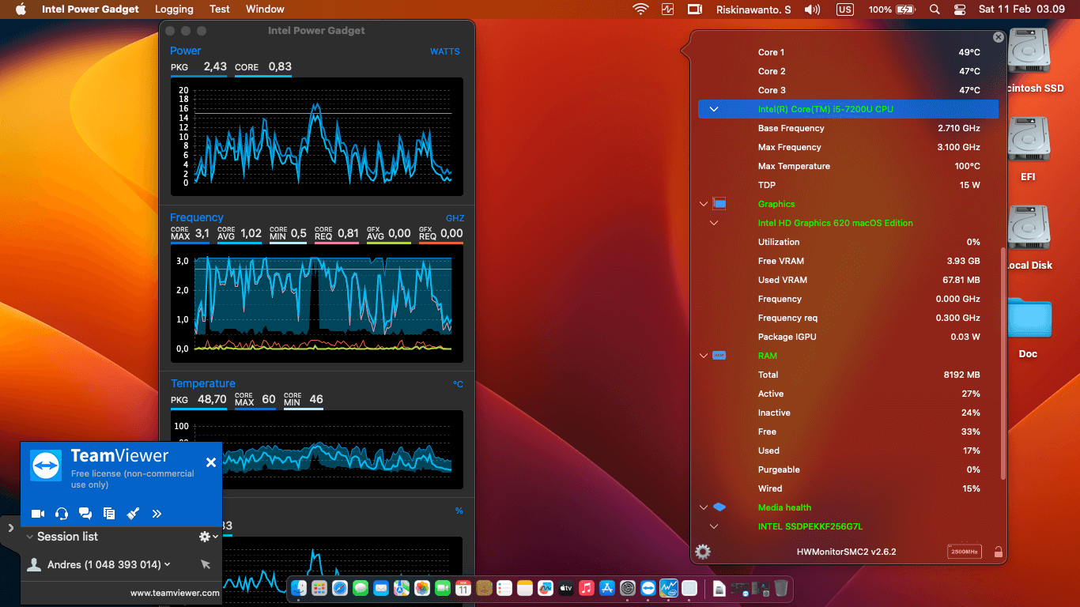Open Finder from the Dock
The image size is (1080, 607).
click(x=299, y=588)
